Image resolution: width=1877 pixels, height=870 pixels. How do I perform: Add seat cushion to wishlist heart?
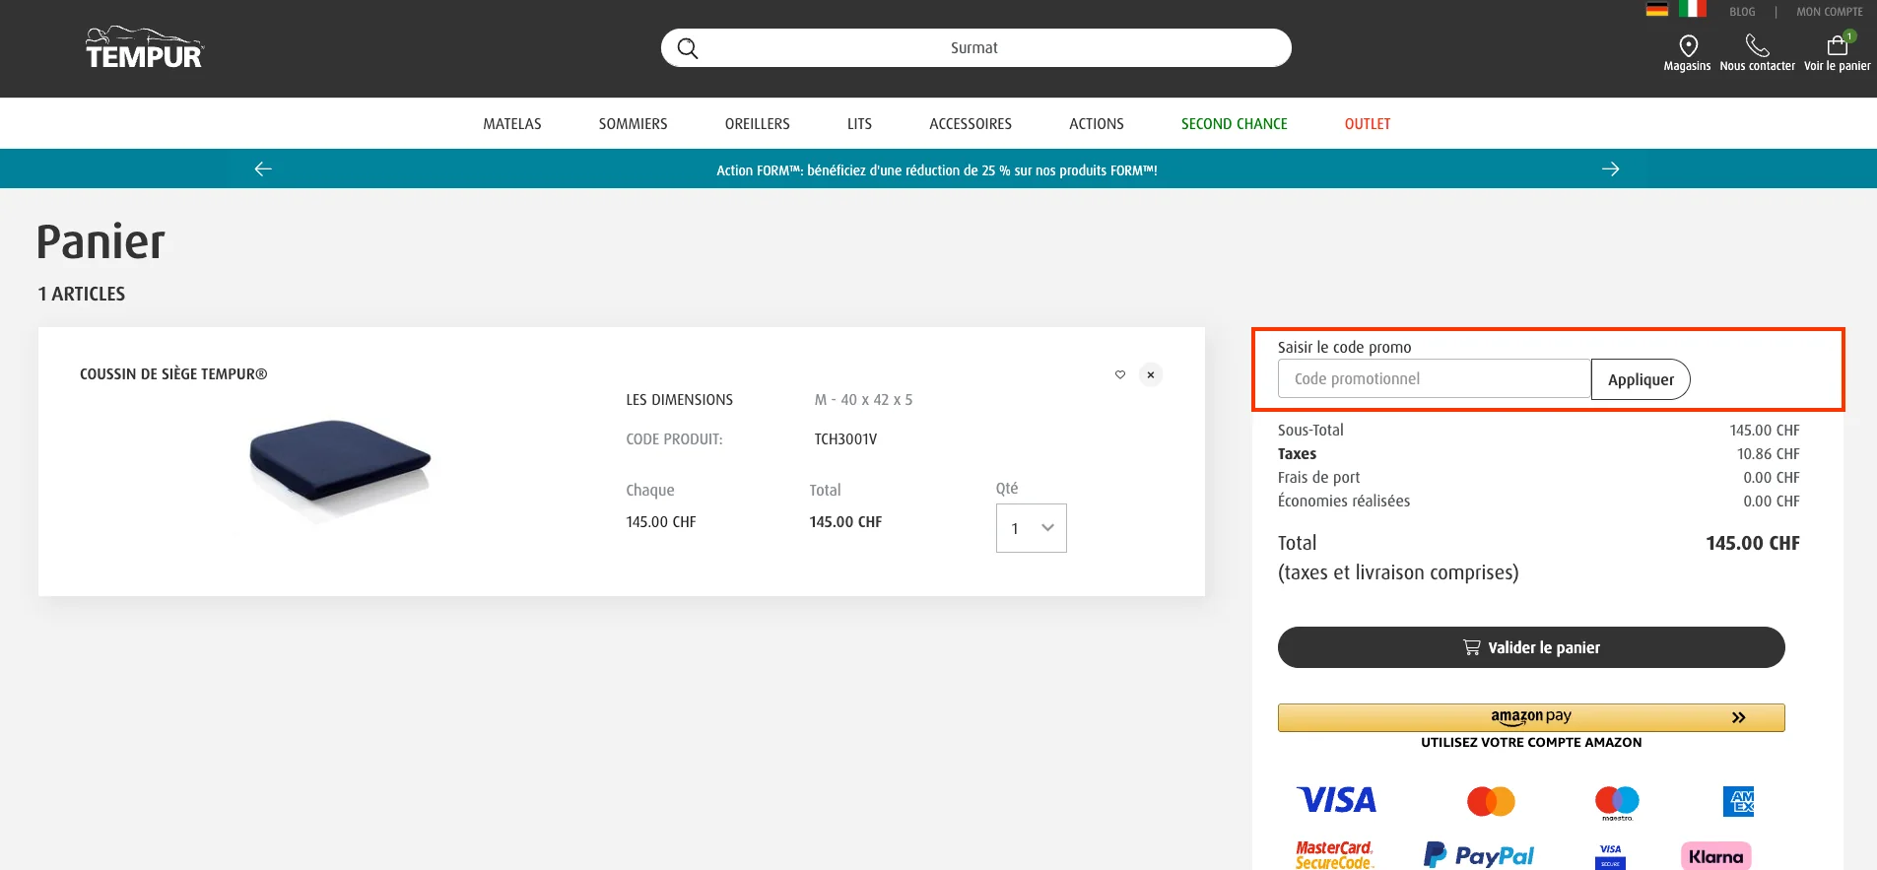click(x=1120, y=374)
